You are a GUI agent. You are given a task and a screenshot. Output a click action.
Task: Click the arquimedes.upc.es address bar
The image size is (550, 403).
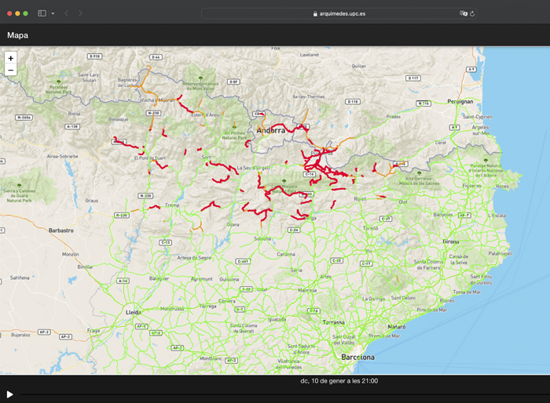point(338,13)
